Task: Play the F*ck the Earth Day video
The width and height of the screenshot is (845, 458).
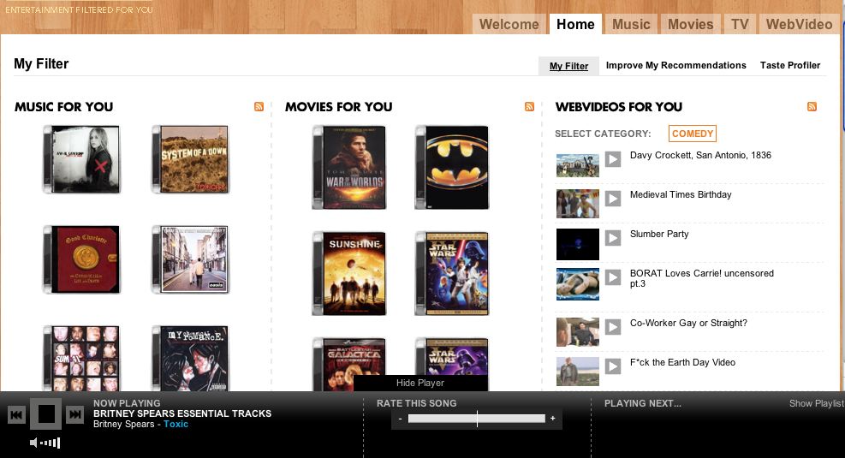Action: (613, 366)
